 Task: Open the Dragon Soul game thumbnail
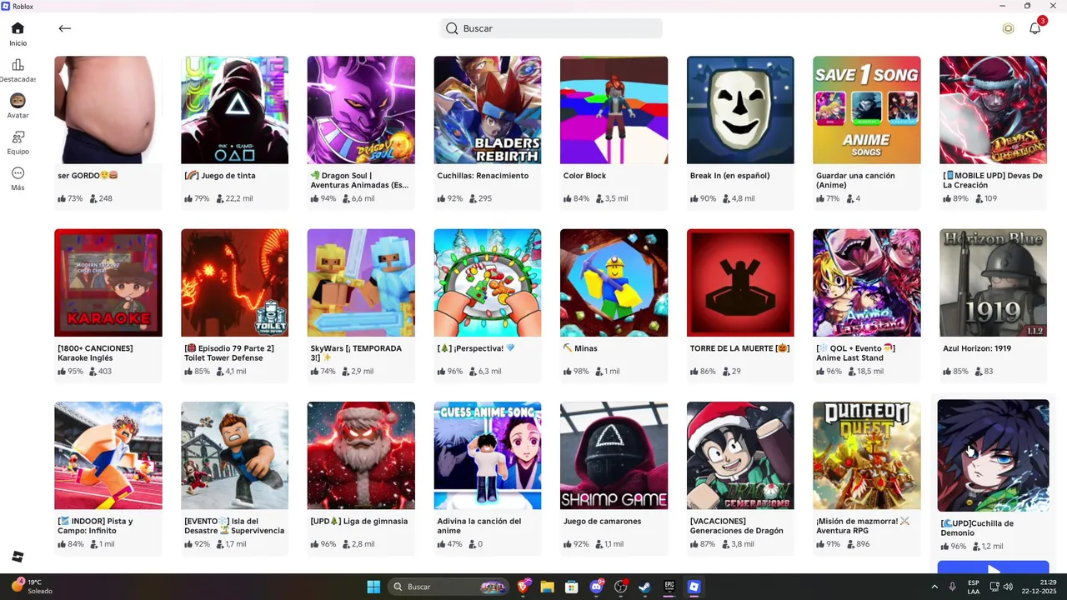point(361,110)
